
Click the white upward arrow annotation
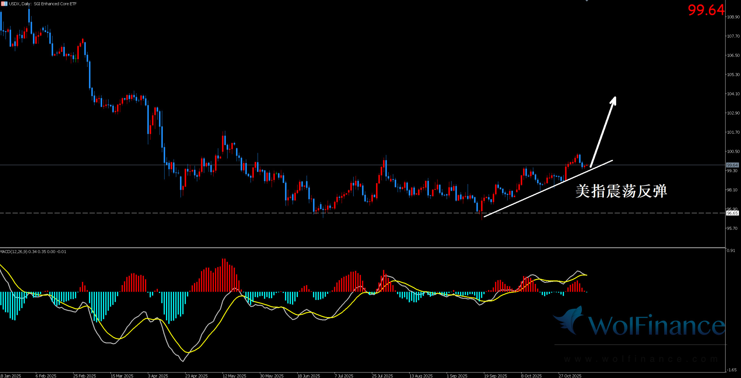pos(603,131)
